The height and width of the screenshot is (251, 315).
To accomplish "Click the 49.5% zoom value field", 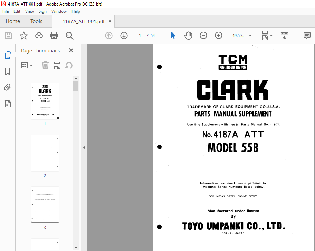I will click(x=238, y=36).
